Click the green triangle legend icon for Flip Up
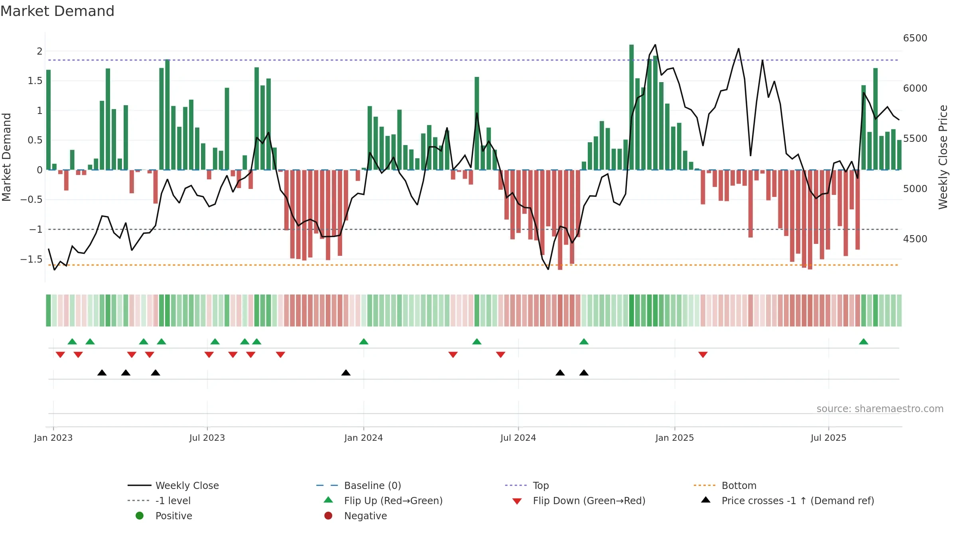Viewport: 957px width, 538px height. [328, 500]
